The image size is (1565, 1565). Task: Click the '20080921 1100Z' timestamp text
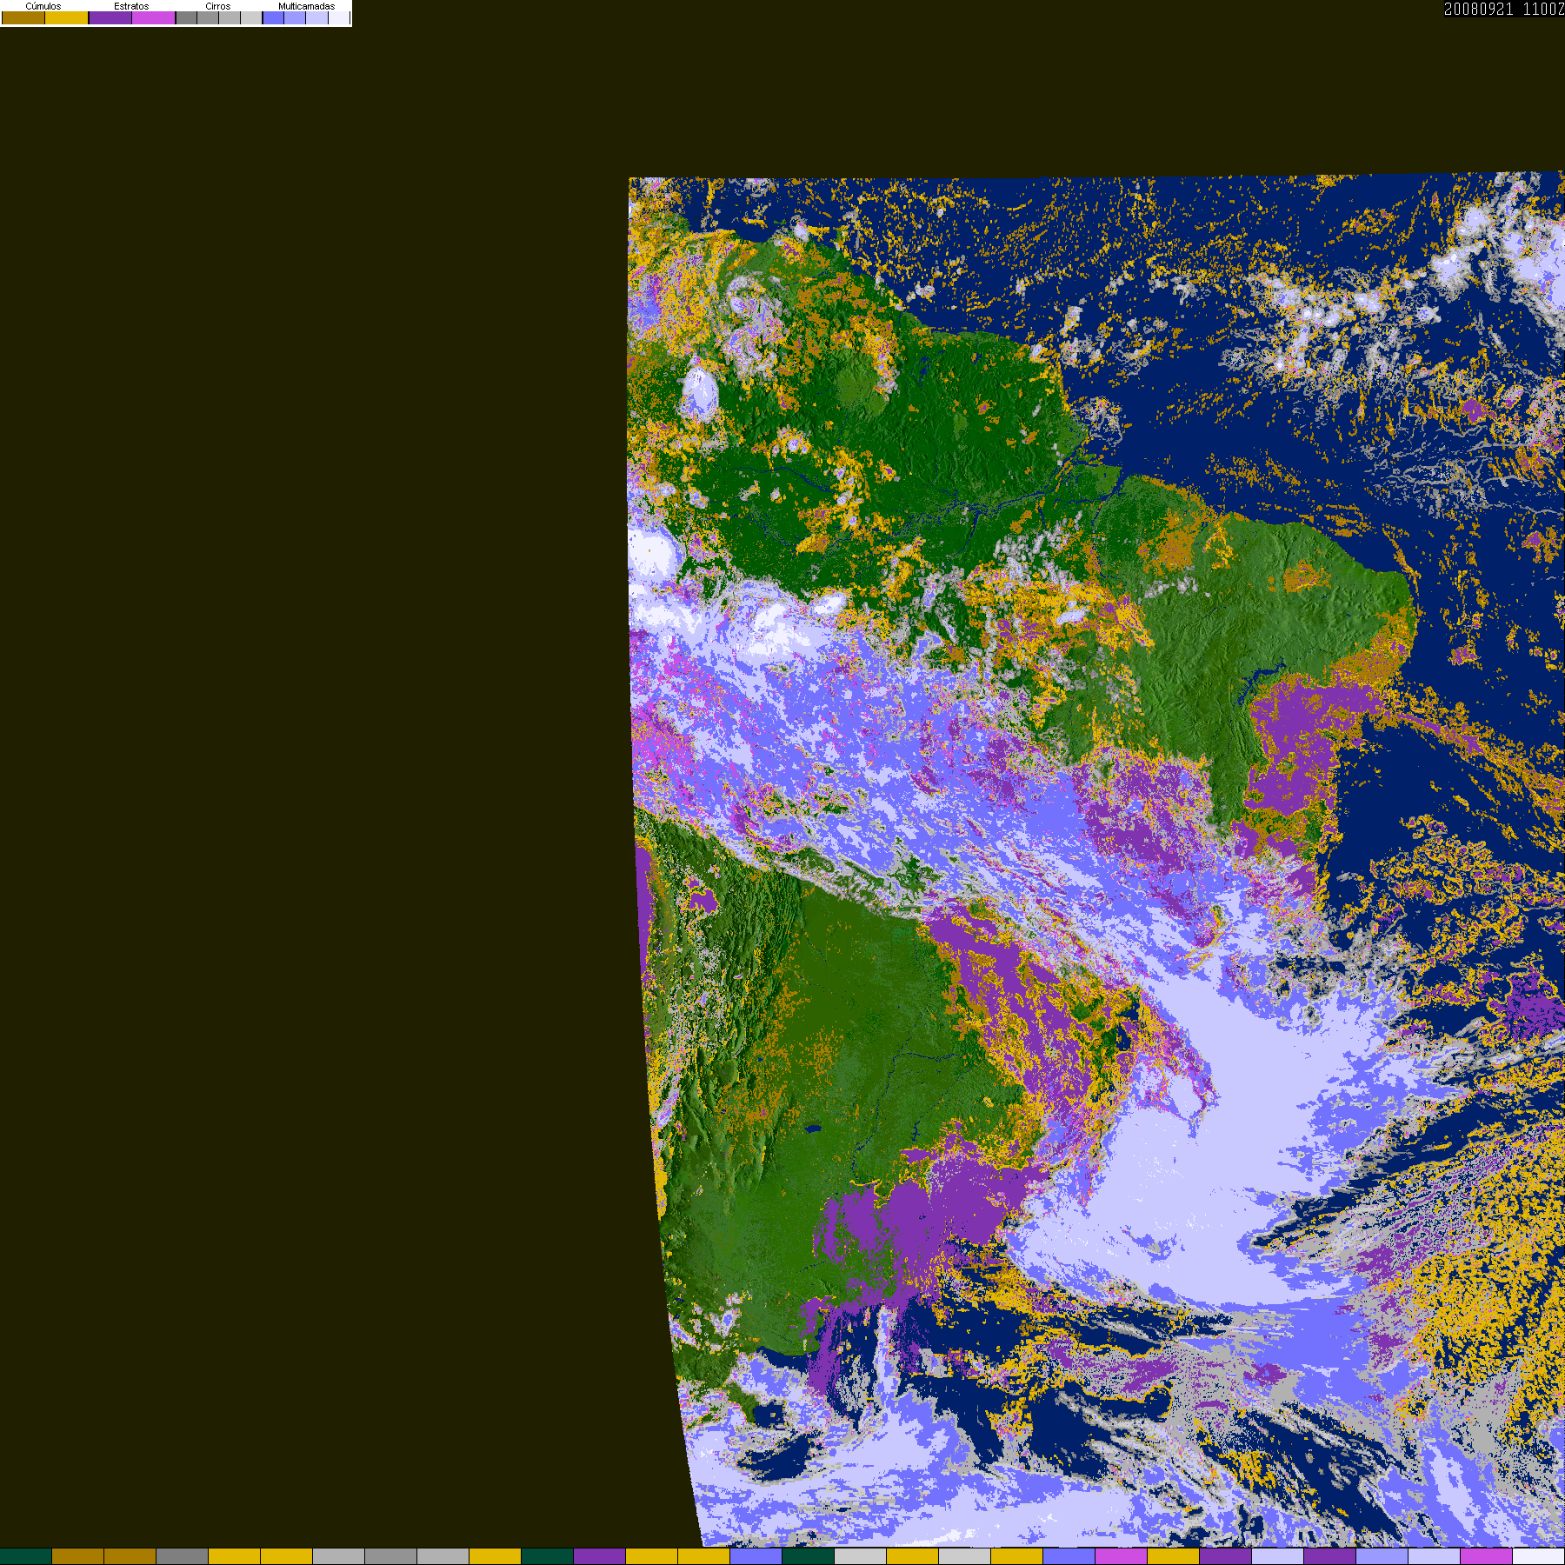coord(1504,9)
